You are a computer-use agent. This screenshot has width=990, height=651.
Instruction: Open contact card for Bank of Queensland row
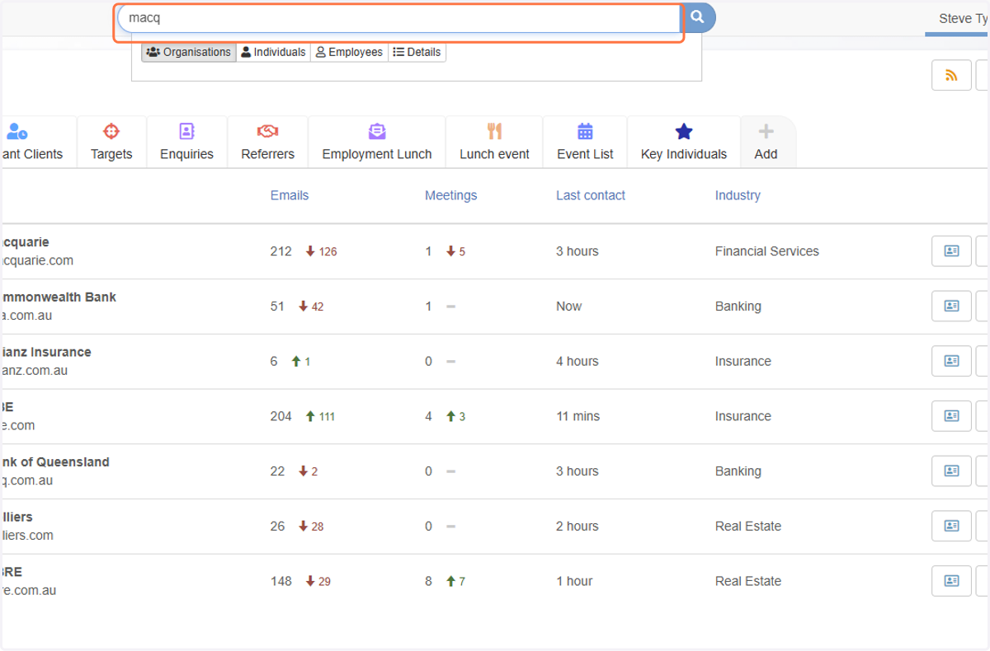tap(951, 471)
